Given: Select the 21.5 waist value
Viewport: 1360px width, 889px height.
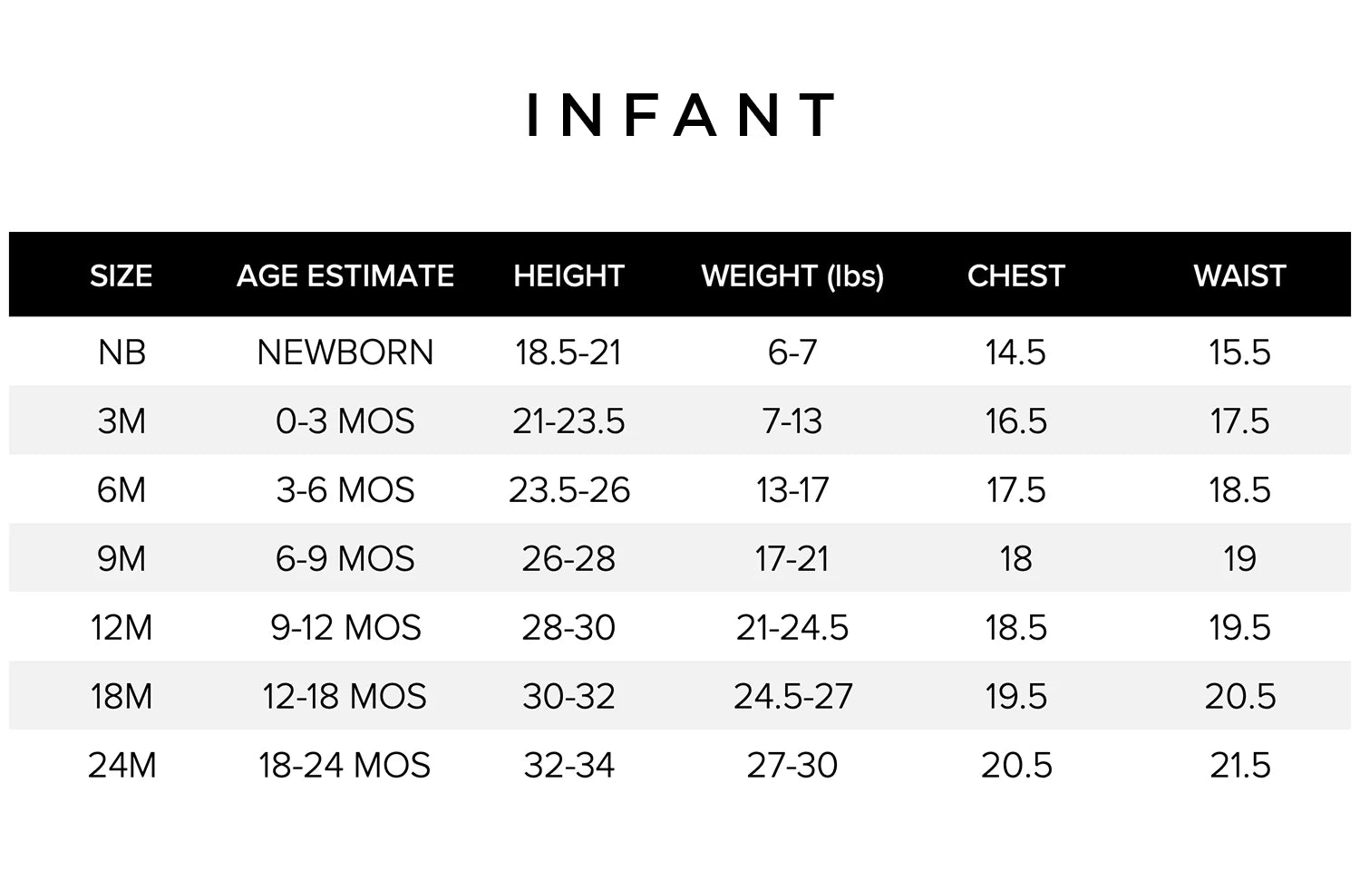Looking at the screenshot, I should tap(1240, 765).
